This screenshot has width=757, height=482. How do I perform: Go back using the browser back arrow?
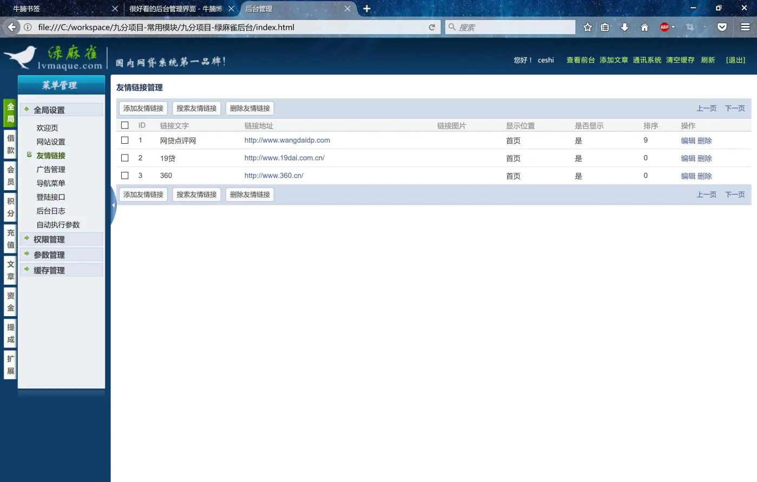pyautogui.click(x=12, y=27)
